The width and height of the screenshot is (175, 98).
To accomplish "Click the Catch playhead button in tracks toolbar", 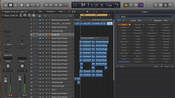I will point(74,12).
